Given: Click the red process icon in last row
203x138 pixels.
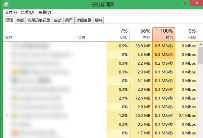Looking at the screenshot, I should click(14, 133).
